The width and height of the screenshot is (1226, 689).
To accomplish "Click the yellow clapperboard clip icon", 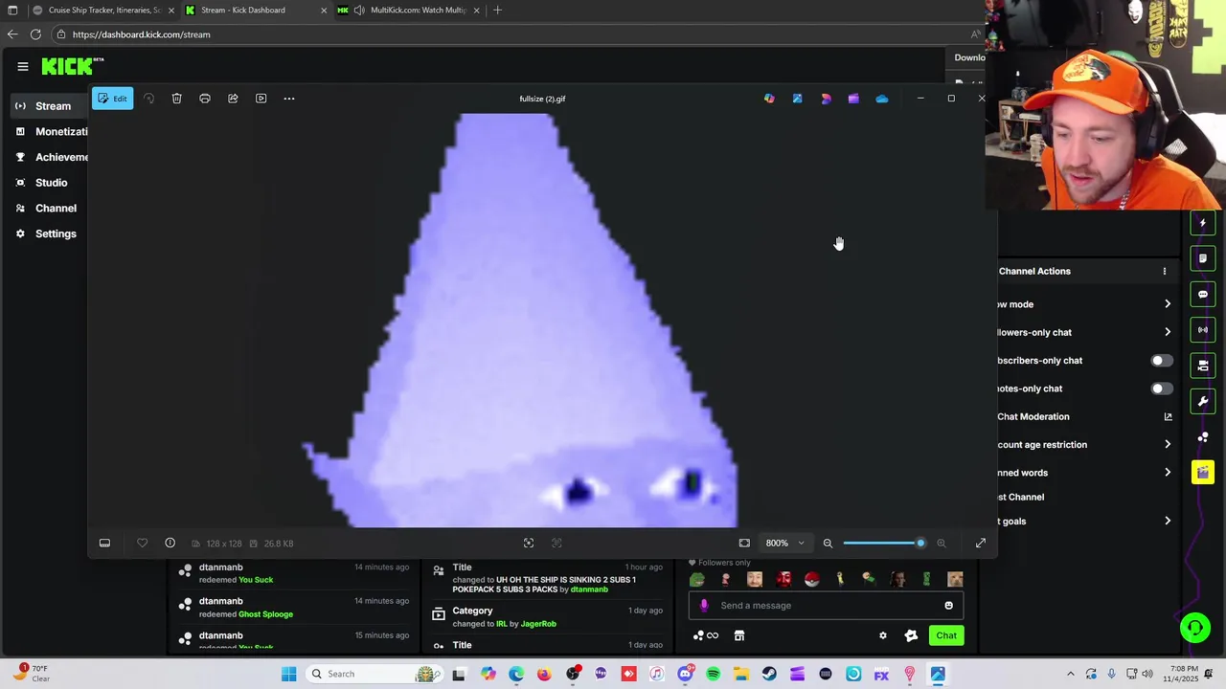I will coord(1203,472).
